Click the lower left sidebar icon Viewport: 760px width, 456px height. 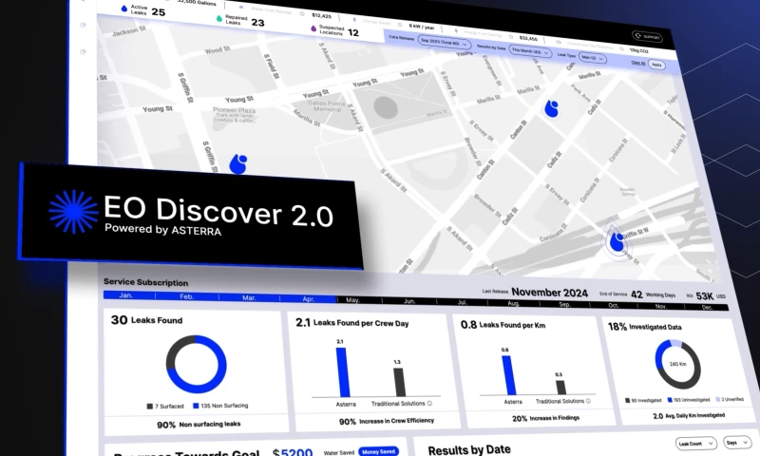tap(83, 51)
